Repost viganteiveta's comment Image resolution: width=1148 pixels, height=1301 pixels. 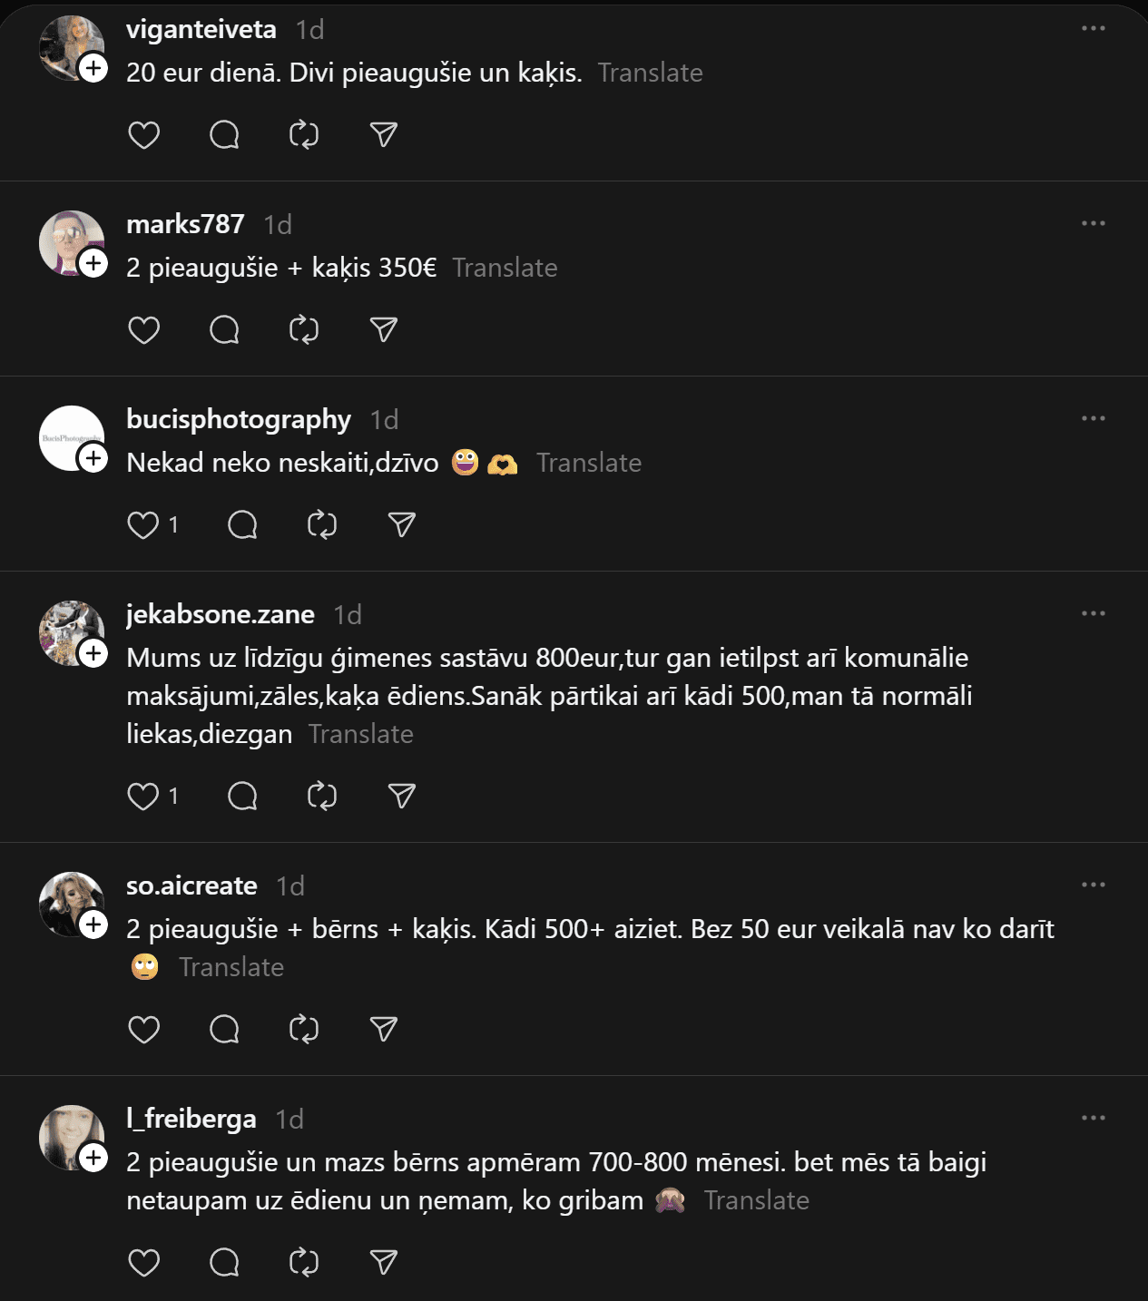[x=304, y=135]
